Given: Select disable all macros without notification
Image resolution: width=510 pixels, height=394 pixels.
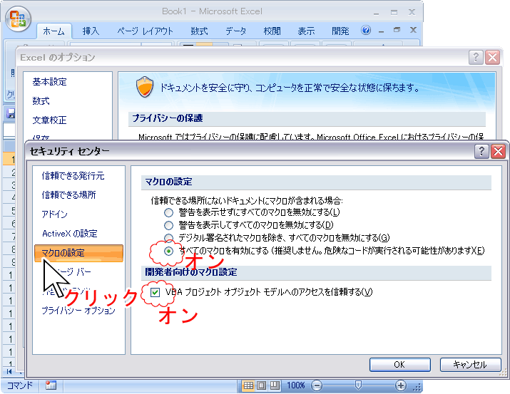Looking at the screenshot, I should 168,213.
